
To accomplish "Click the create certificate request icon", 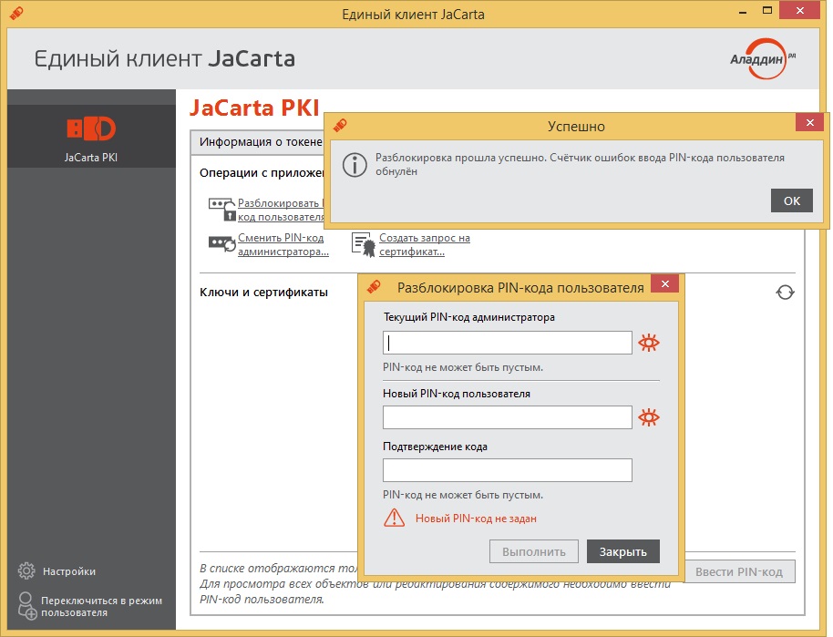I will coord(364,243).
